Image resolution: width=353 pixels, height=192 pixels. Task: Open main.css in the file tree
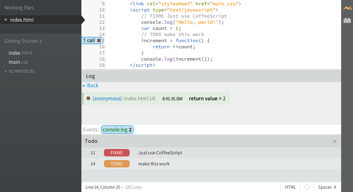pos(18,62)
